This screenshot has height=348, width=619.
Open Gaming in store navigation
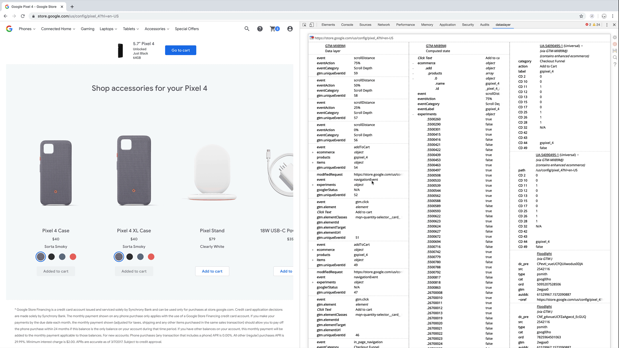[x=88, y=29]
